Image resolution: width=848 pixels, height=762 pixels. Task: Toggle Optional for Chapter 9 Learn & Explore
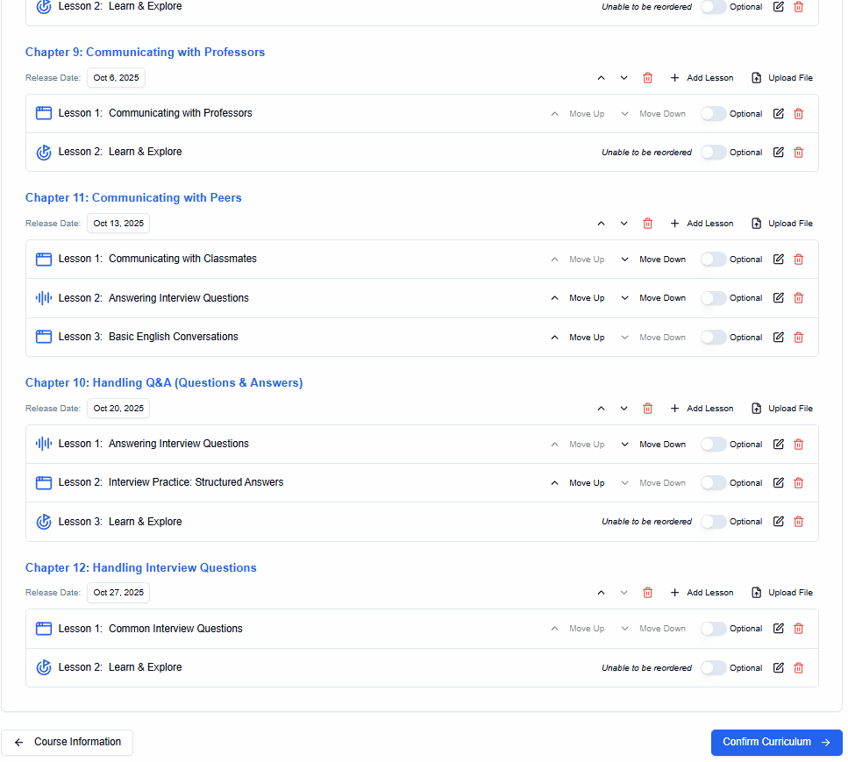click(713, 152)
